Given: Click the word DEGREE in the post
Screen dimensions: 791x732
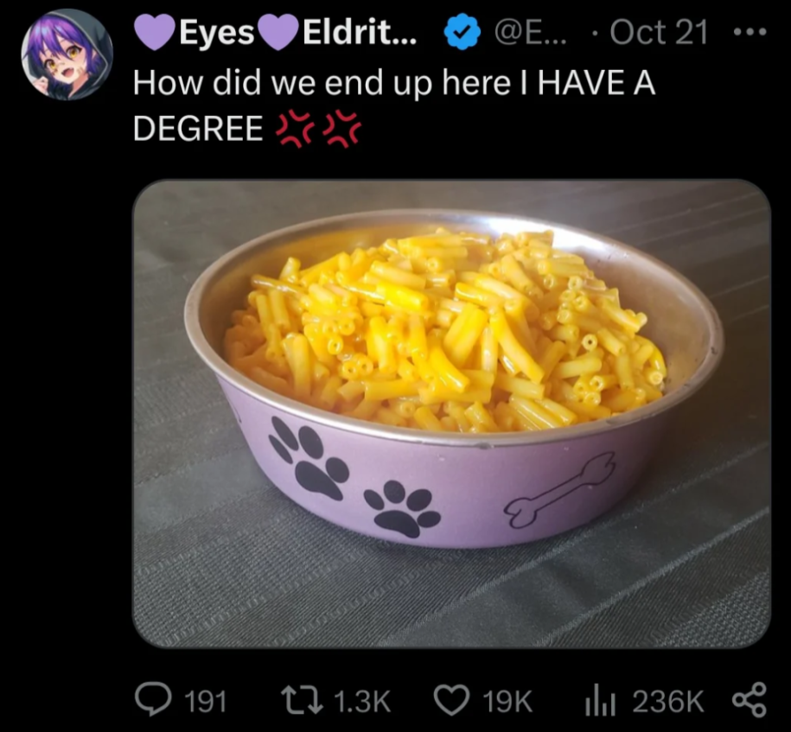Looking at the screenshot, I should point(198,129).
